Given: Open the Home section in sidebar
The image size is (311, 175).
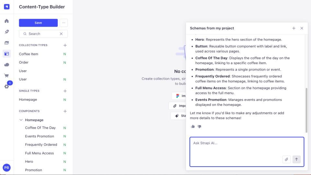Looking at the screenshot, I should [x=6, y=21].
